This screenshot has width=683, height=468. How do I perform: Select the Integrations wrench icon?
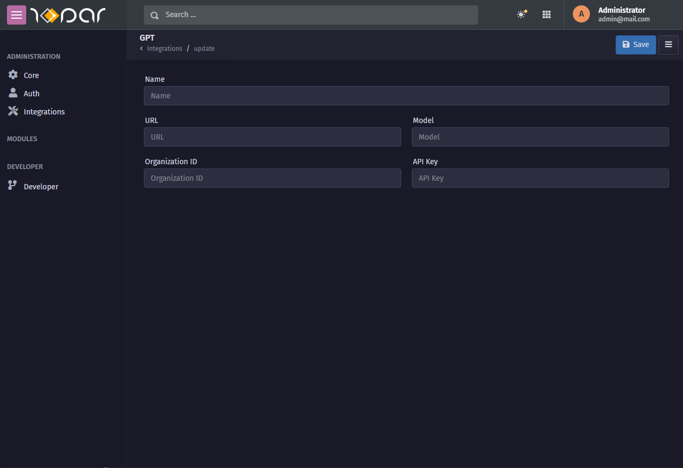(x=12, y=111)
